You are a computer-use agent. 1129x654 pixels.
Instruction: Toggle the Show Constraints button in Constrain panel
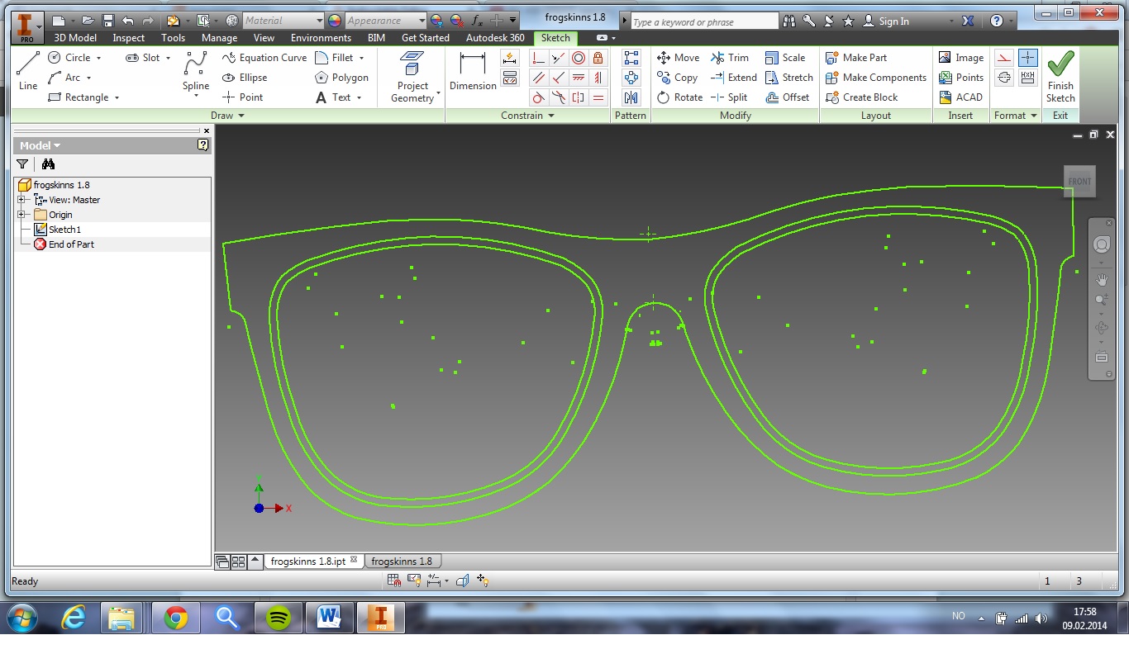(510, 78)
